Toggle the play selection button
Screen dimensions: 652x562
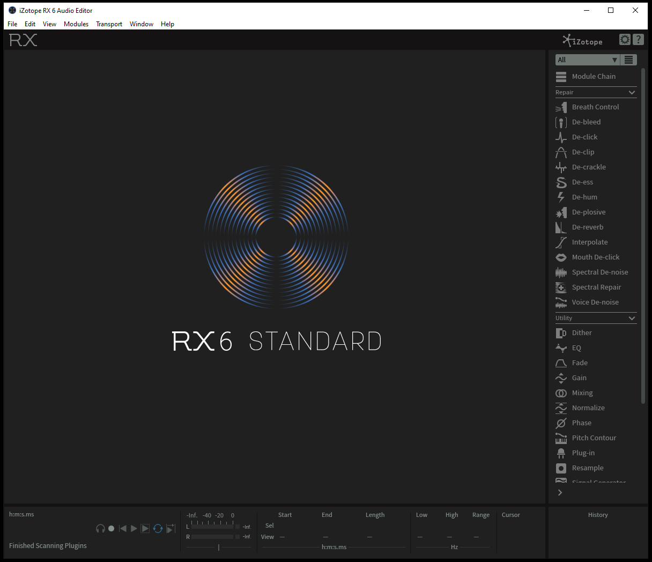click(x=145, y=529)
